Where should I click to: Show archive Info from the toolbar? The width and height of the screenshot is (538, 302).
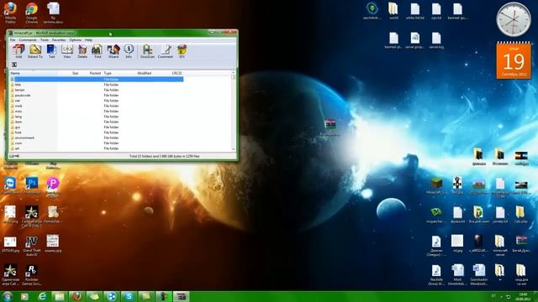click(129, 51)
